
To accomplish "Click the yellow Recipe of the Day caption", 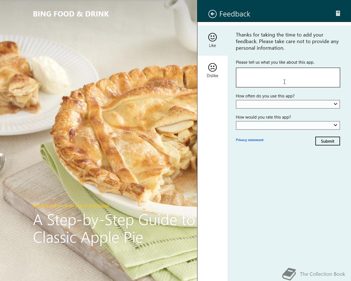I will pos(71,206).
